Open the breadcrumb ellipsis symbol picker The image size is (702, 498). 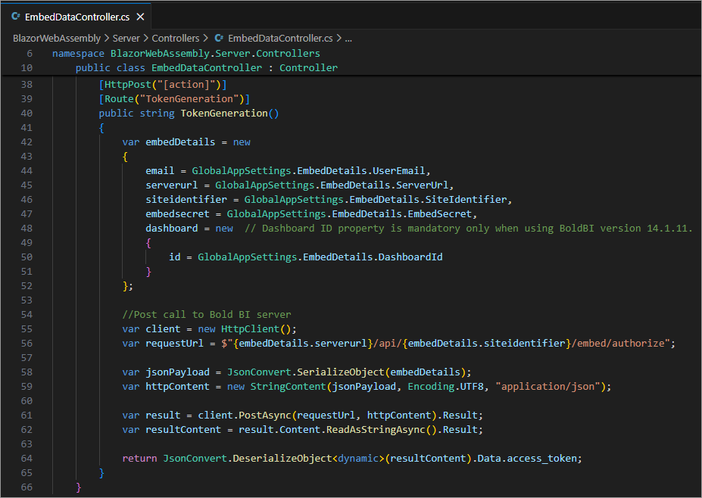[x=348, y=38]
